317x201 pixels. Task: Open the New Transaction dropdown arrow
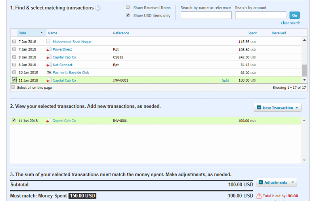(296, 108)
